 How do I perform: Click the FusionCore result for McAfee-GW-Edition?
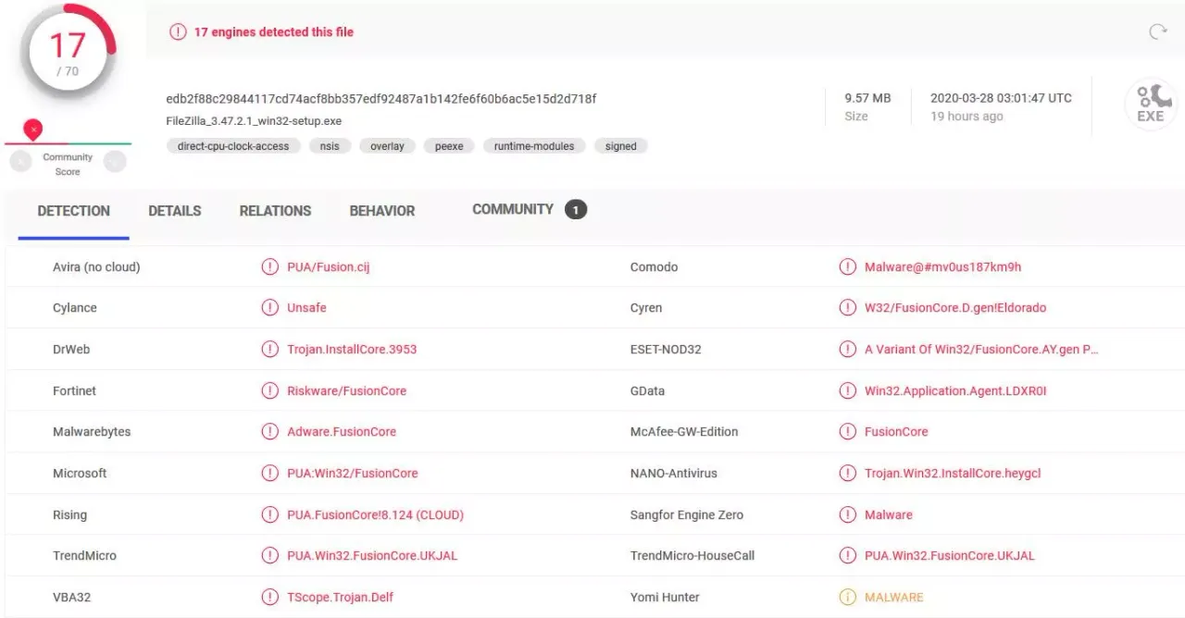click(896, 432)
